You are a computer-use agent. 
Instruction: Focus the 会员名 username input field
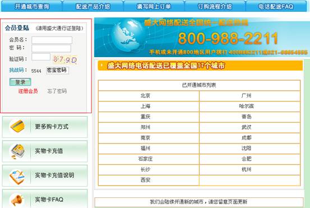[52, 40]
